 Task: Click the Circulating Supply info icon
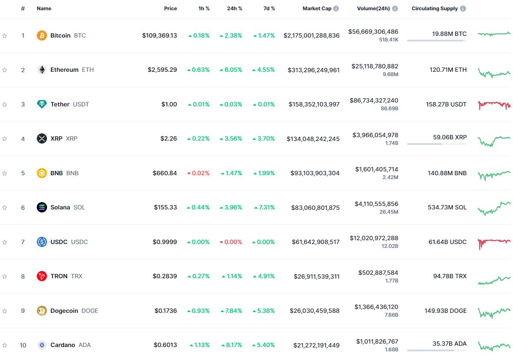click(463, 9)
